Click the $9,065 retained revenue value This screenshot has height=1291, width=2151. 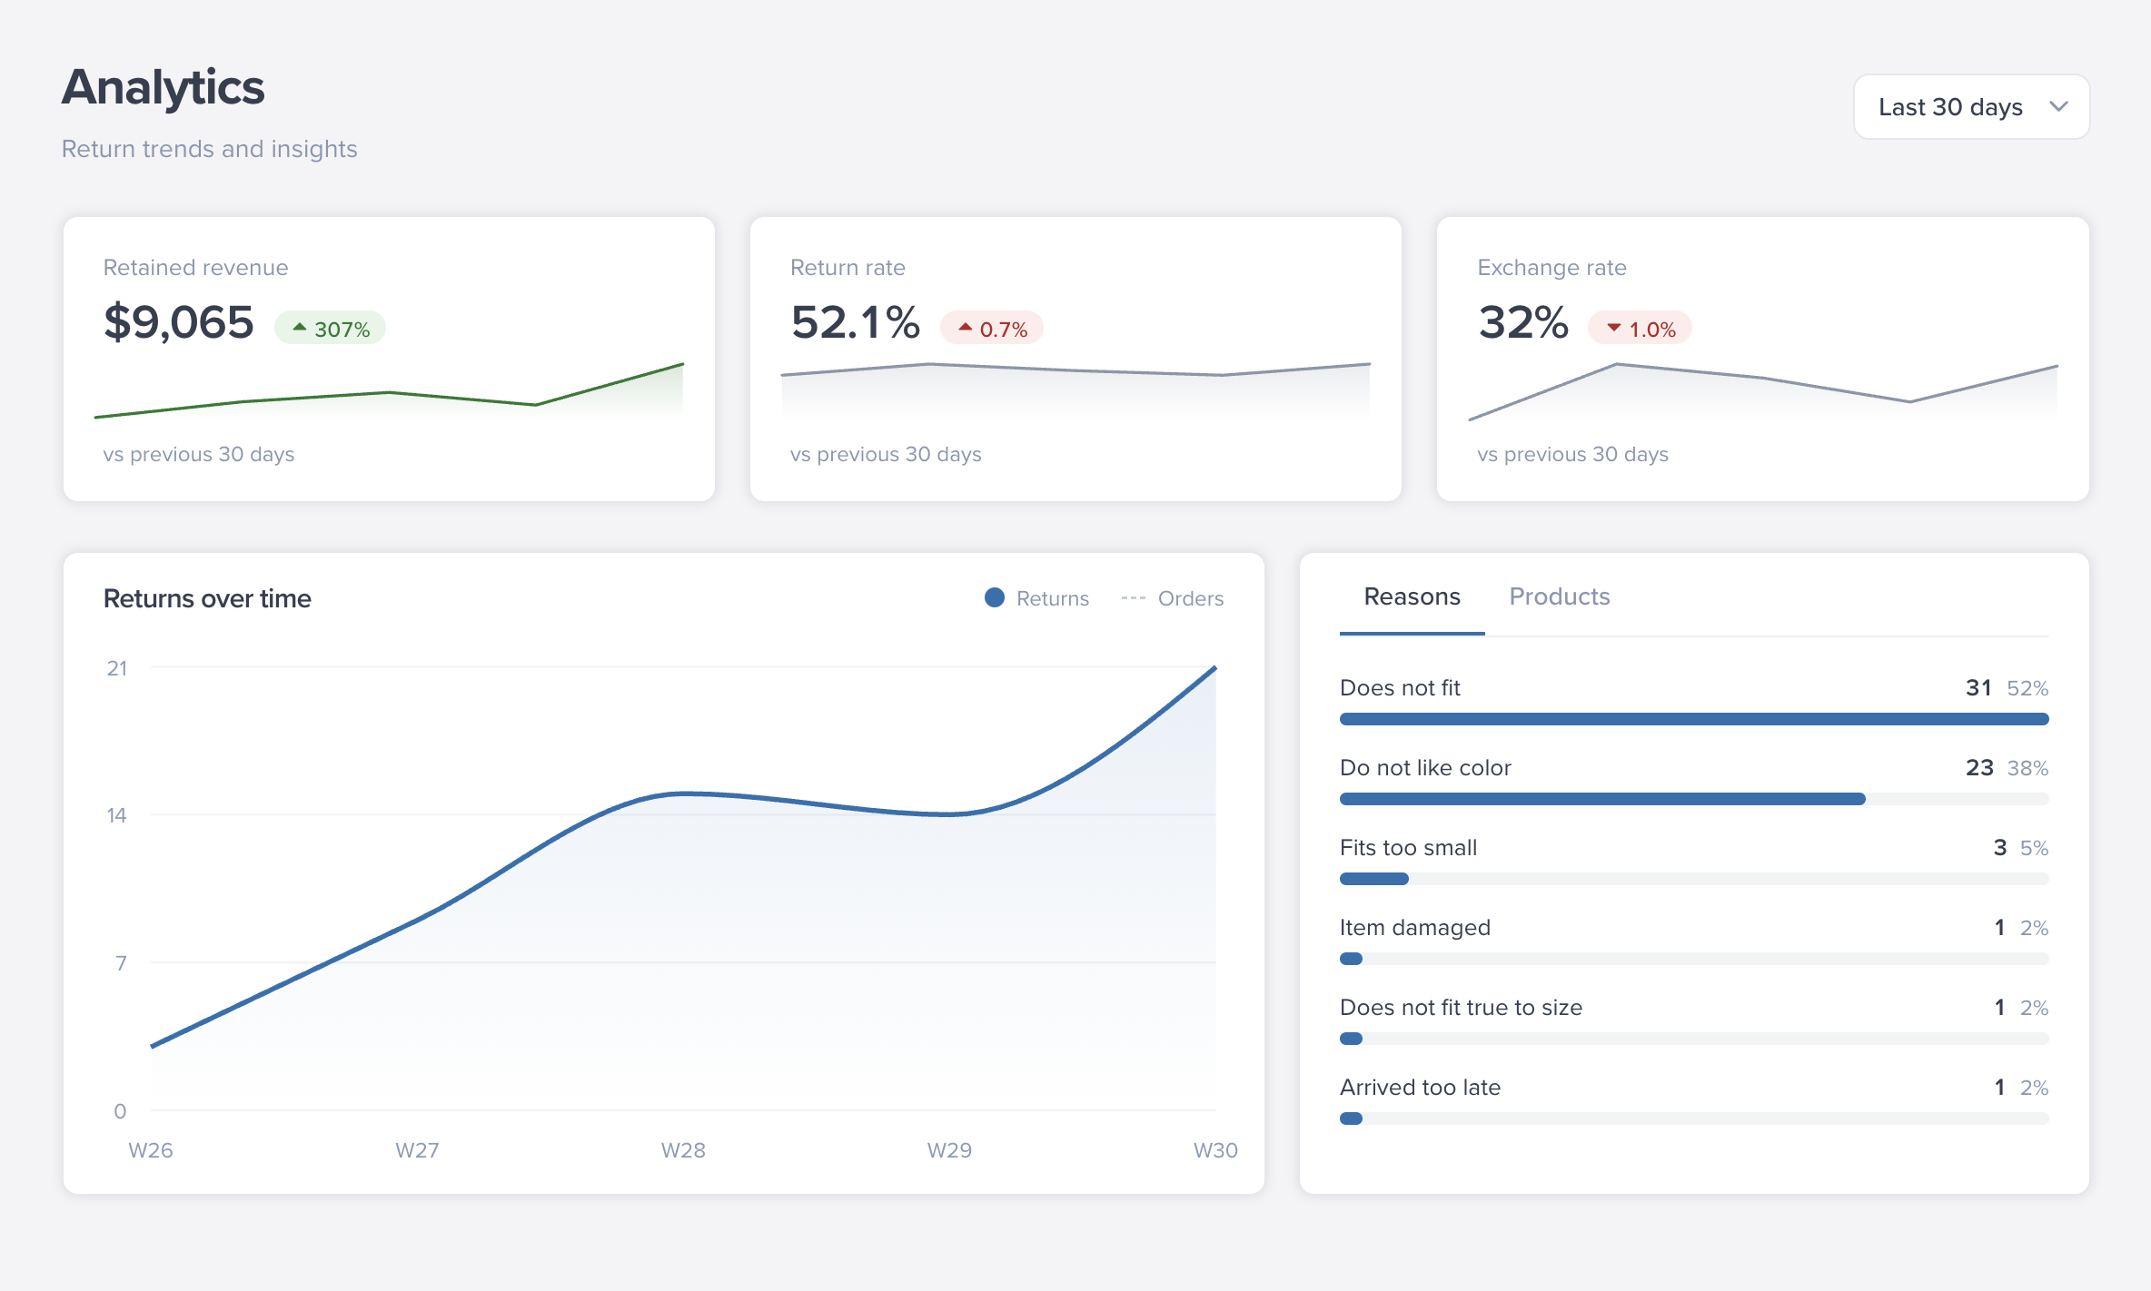point(179,323)
